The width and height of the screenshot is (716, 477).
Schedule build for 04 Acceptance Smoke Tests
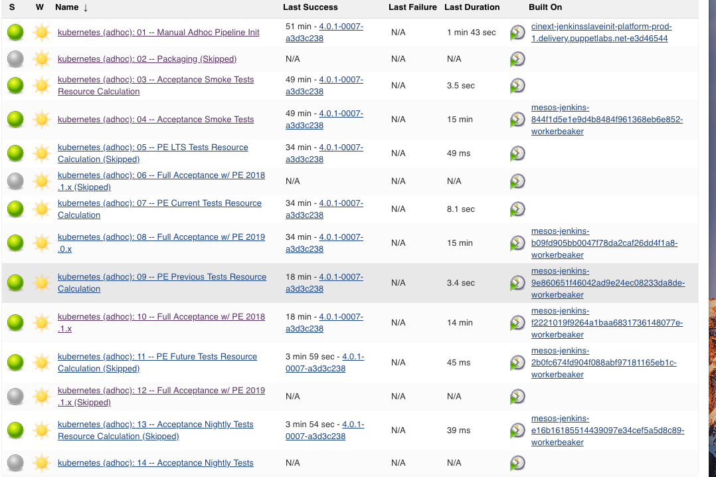point(517,120)
